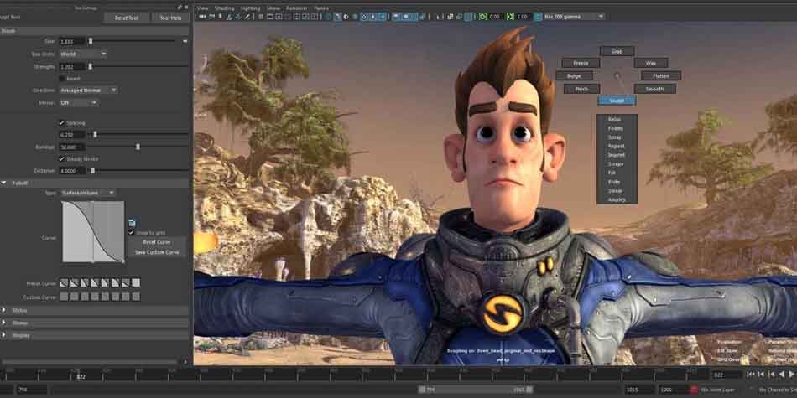797x398 pixels.
Task: Open the Lighting panel menu
Action: pos(249,8)
